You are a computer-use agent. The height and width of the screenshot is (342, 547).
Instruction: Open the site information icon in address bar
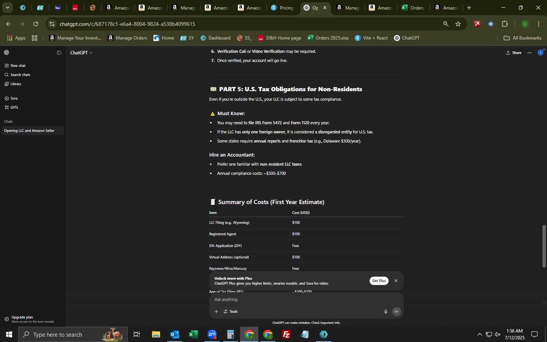tap(52, 24)
